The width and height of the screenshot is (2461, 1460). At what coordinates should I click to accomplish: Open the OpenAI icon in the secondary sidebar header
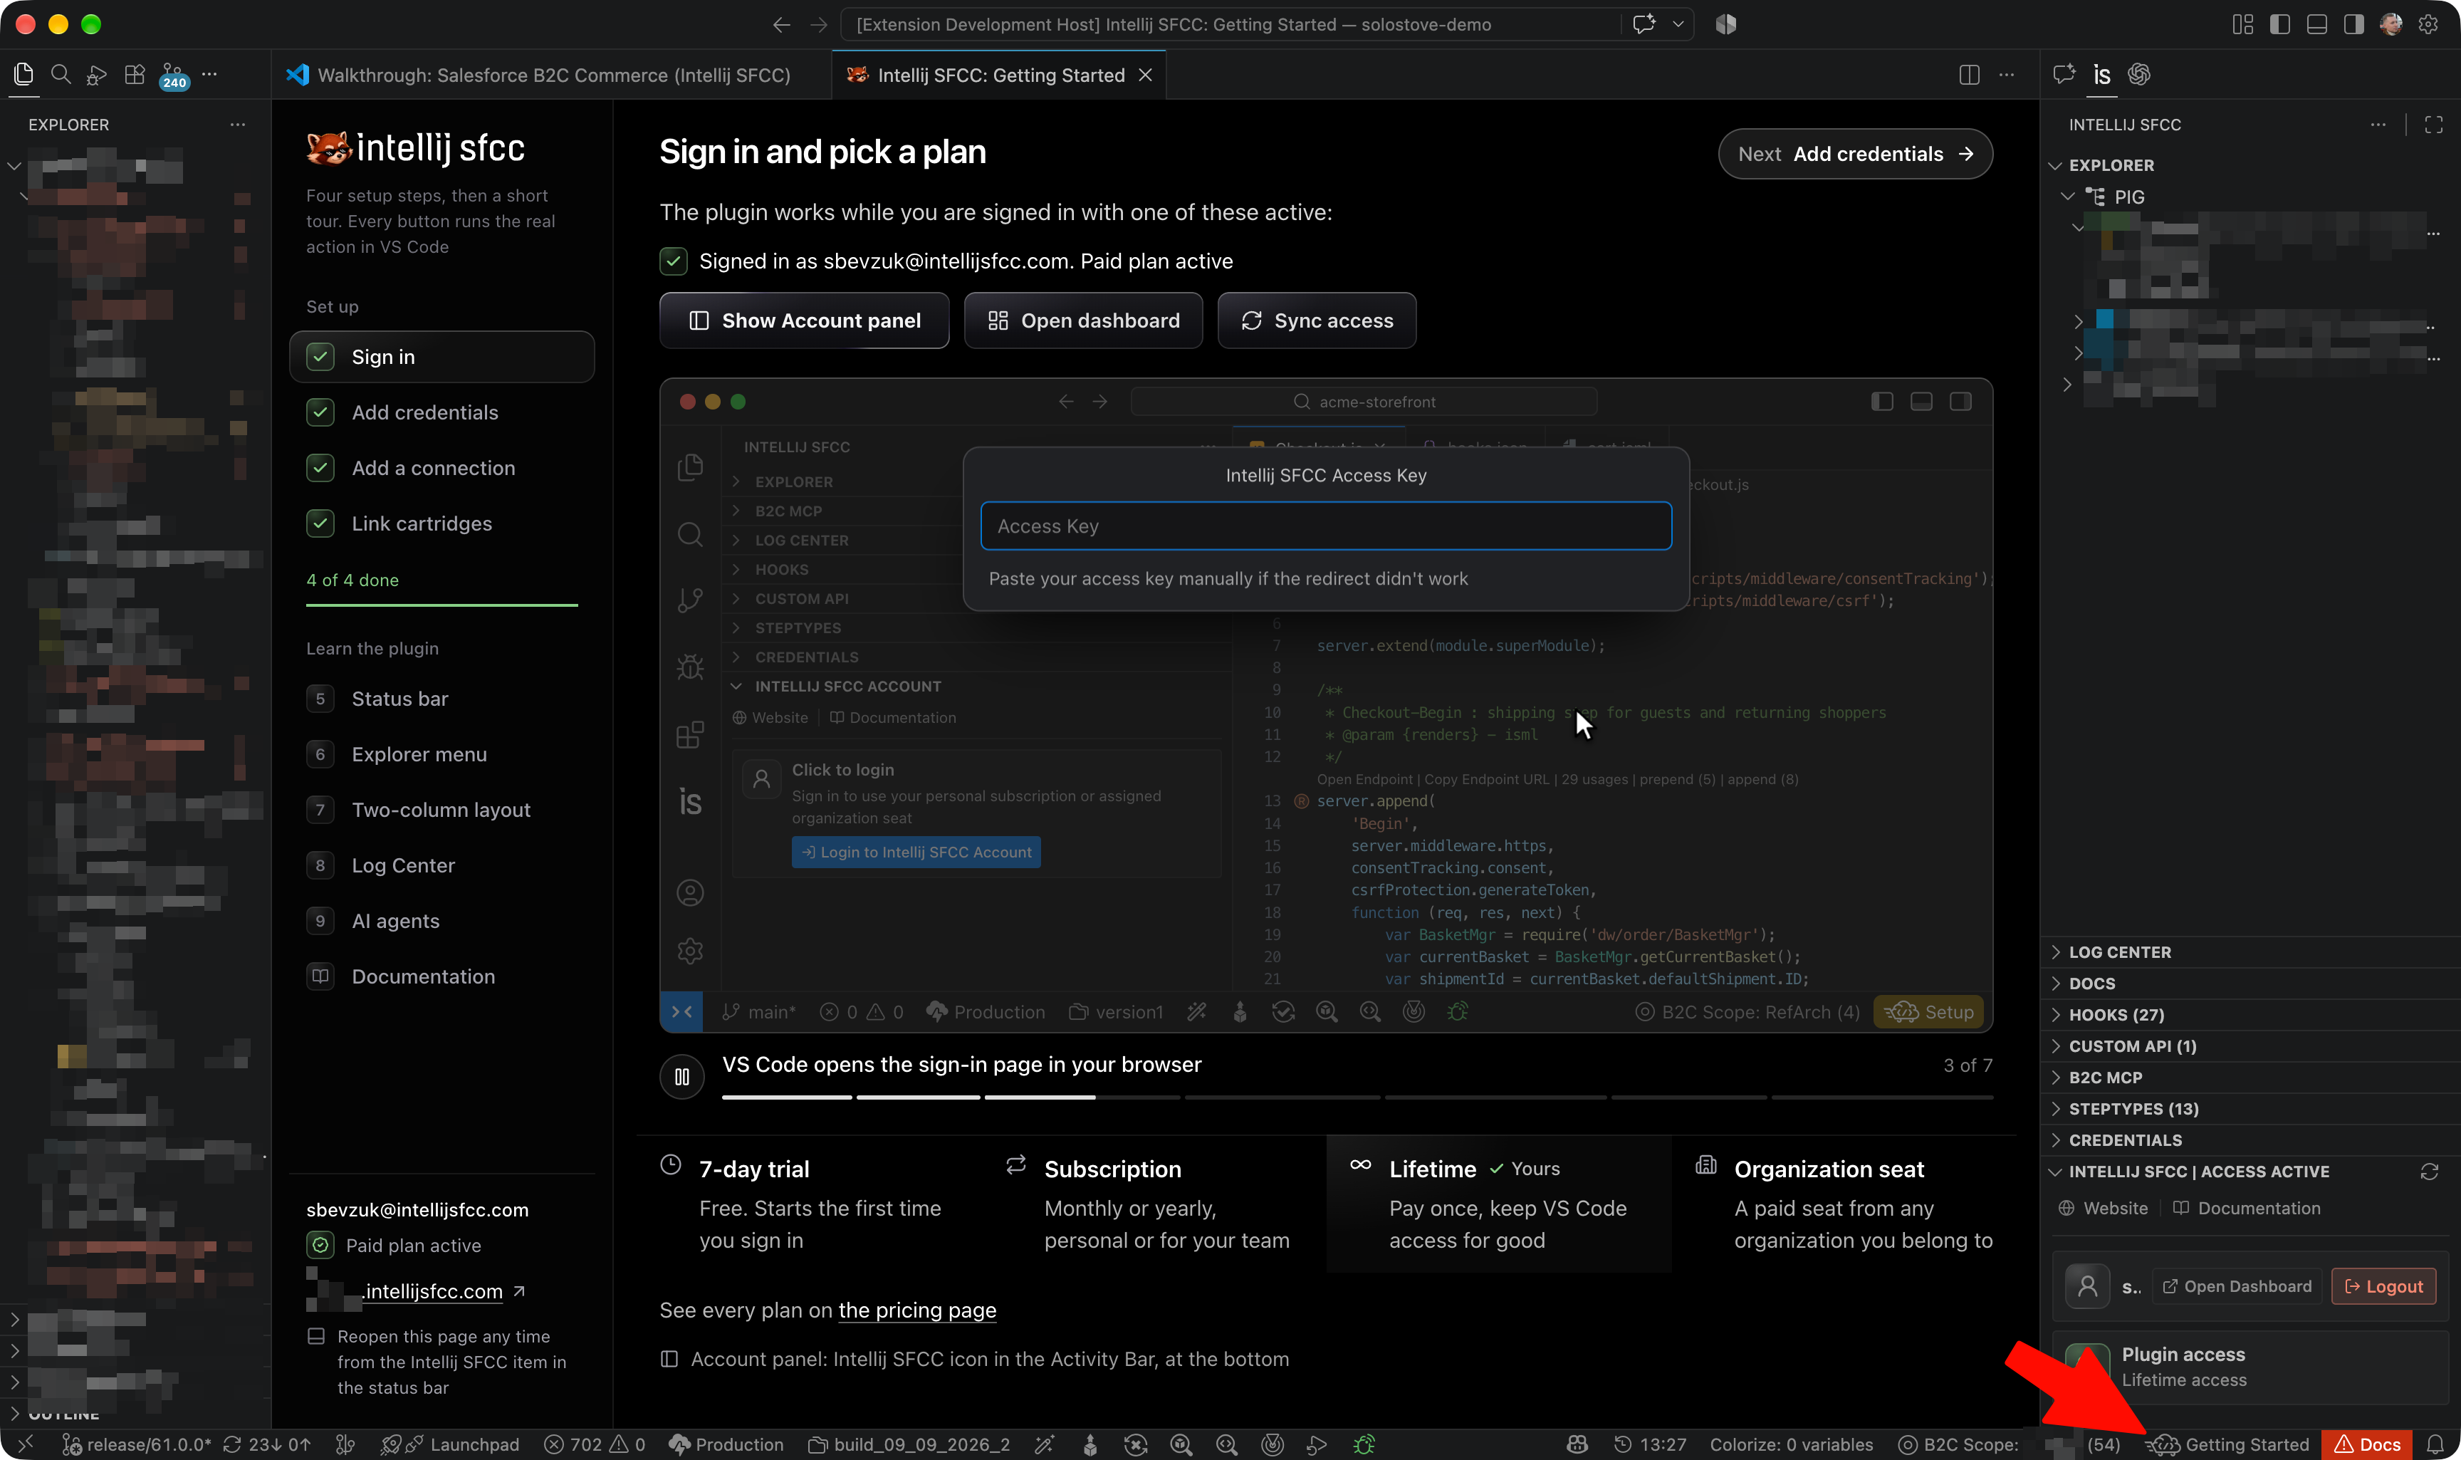pos(2138,75)
